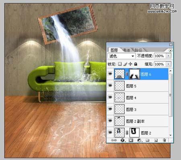
Task: Add a layer style via fx icon
Action: (x=123, y=140)
